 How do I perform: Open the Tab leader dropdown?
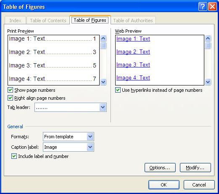tap(103, 107)
